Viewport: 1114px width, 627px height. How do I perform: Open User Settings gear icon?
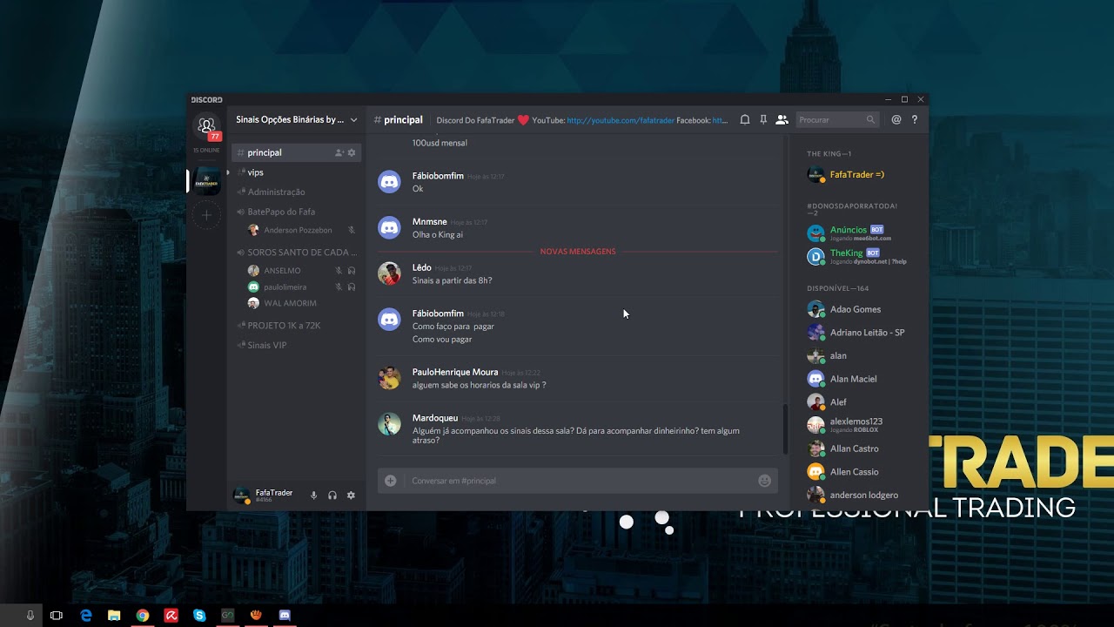tap(351, 495)
